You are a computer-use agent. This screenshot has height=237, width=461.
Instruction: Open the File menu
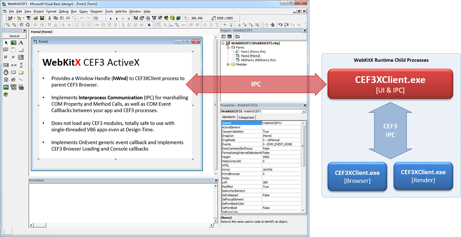pyautogui.click(x=12, y=11)
